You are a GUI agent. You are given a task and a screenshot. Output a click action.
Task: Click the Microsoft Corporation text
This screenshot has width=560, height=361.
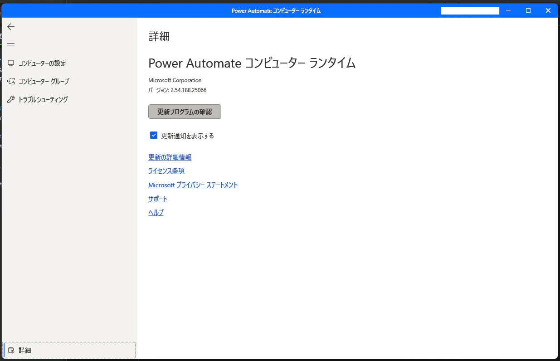(x=175, y=80)
